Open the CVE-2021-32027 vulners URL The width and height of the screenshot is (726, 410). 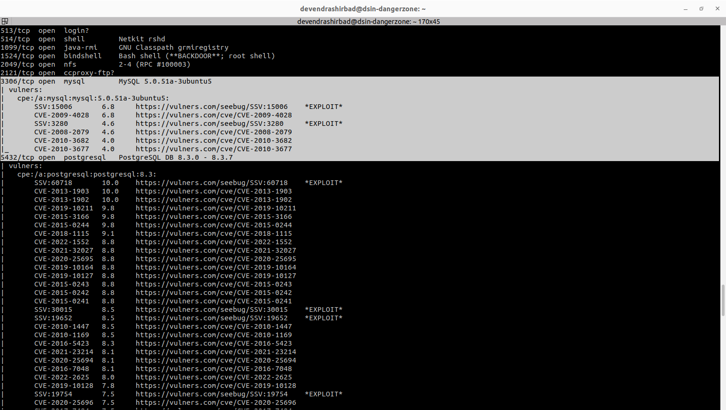click(216, 250)
